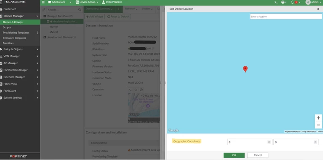The height and width of the screenshot is (160, 323).
Task: Open the CLI console icon in top bar
Action: pyautogui.click(x=276, y=2)
